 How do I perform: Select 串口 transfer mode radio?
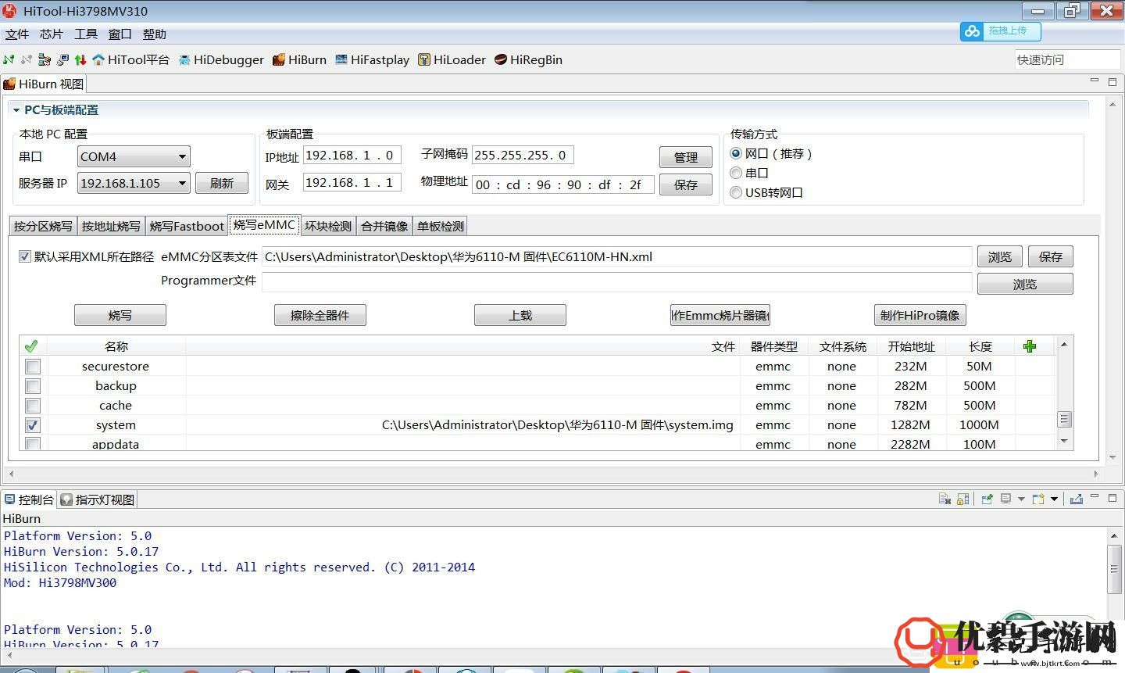[x=736, y=173]
